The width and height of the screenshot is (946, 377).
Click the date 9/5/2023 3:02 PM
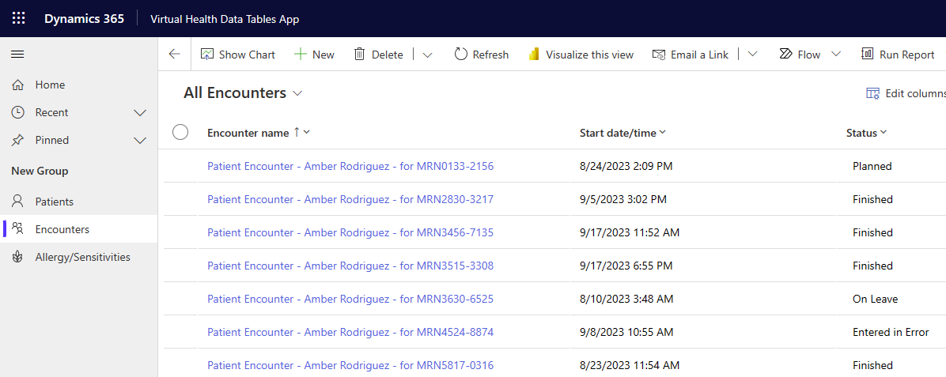[623, 199]
